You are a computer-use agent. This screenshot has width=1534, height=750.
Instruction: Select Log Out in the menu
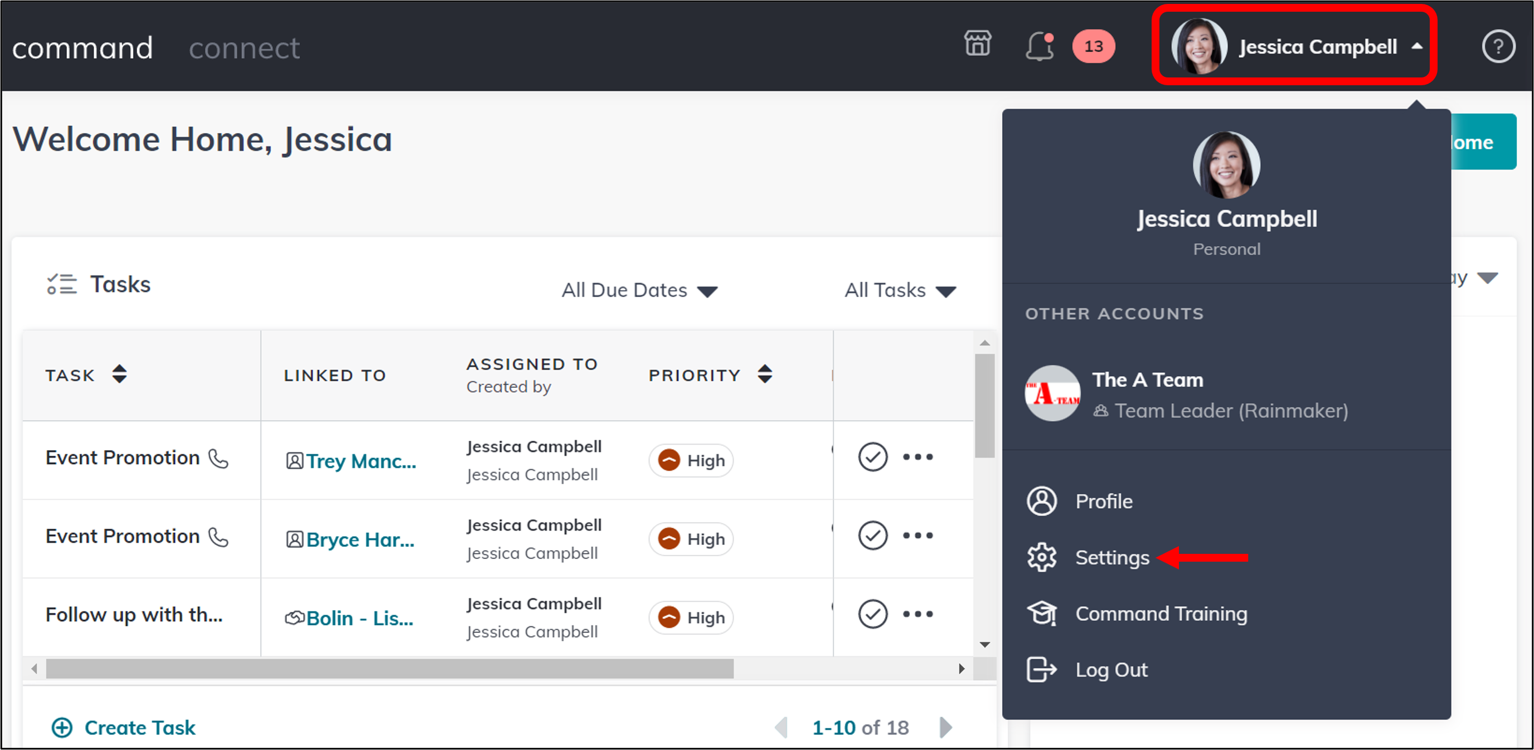click(x=1111, y=670)
